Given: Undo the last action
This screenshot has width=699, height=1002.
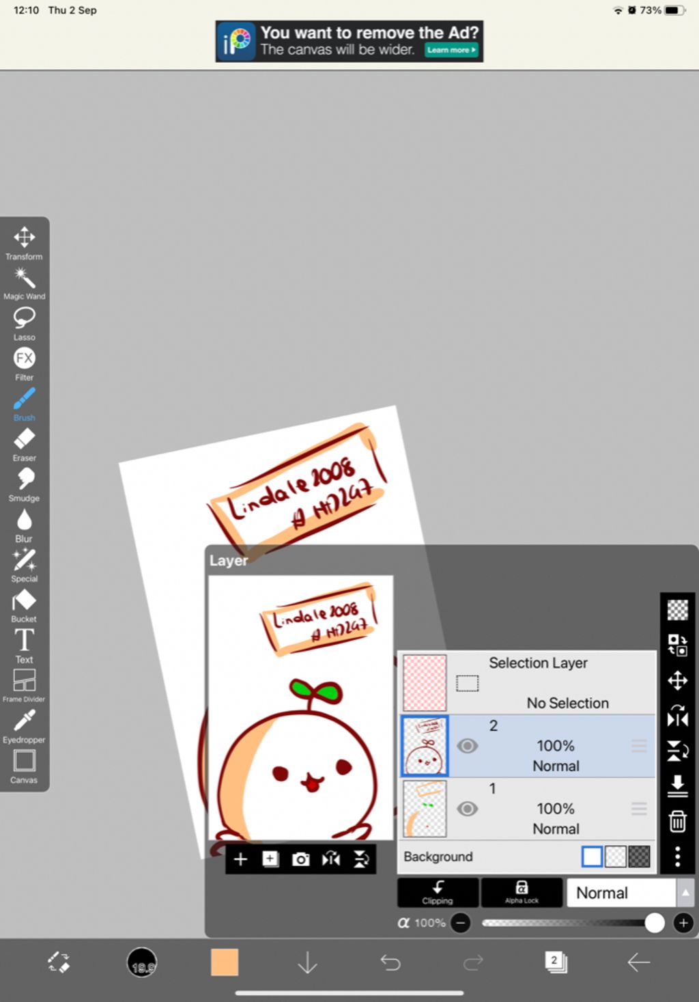Looking at the screenshot, I should [x=390, y=962].
